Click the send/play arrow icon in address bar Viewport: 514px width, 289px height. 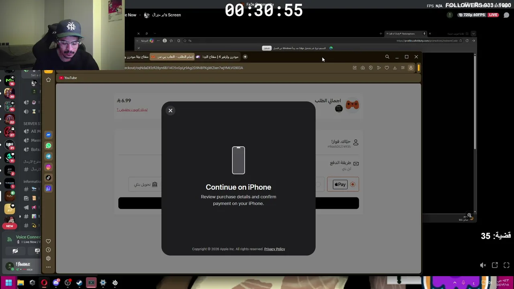[x=379, y=68]
